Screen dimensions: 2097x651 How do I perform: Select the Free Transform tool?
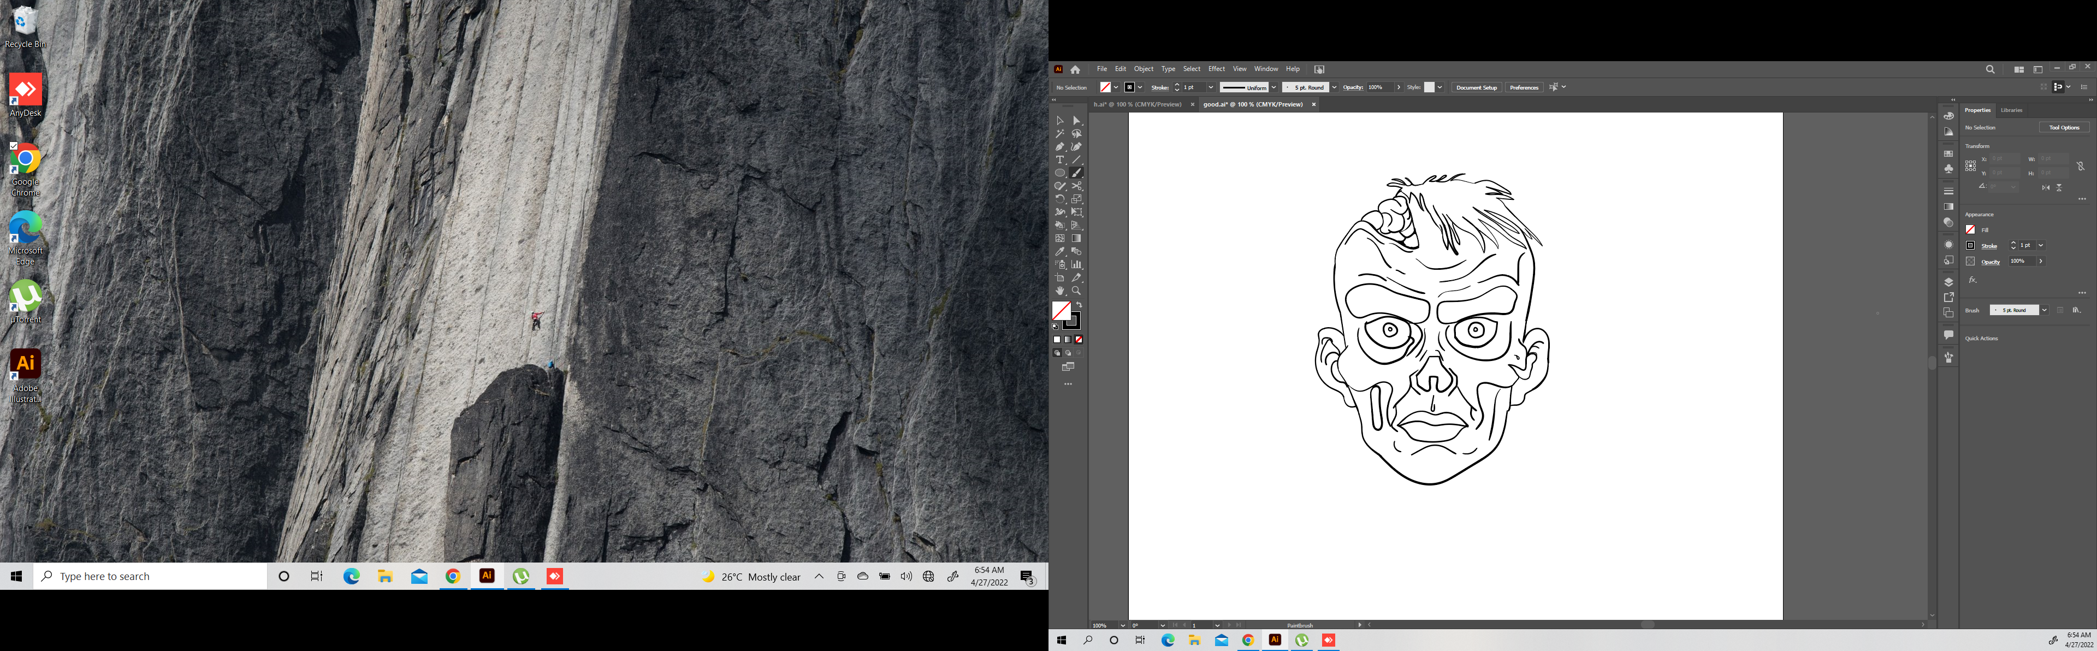[1076, 211]
